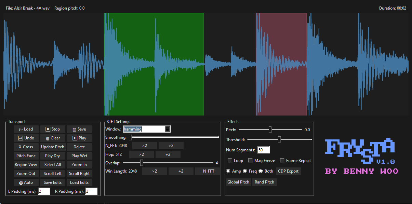The image size is (412, 204).
Task: Click the L Padding input field
Action: click(x=44, y=191)
